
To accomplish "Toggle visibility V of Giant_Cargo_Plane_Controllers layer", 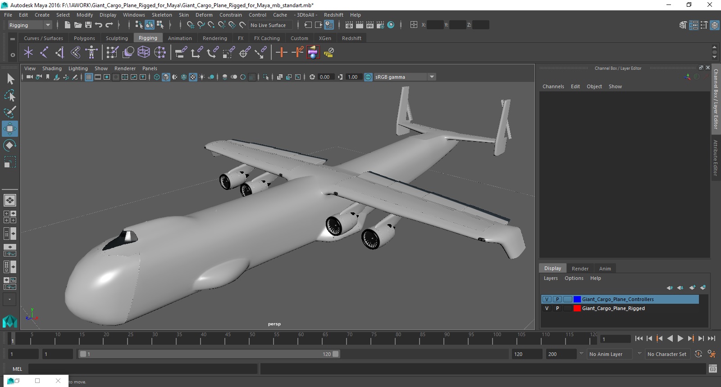I will point(547,299).
